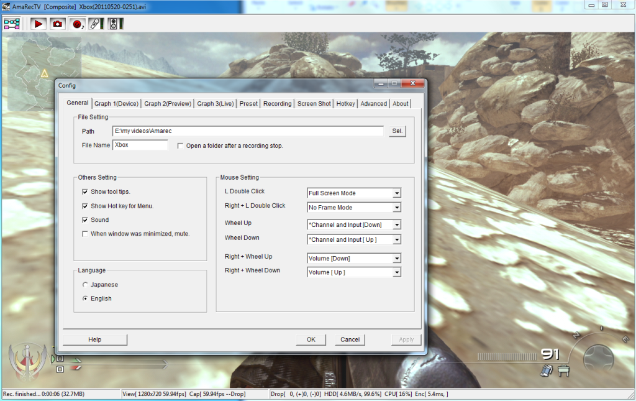Toggle the mute audio icon in toolbar

click(77, 24)
